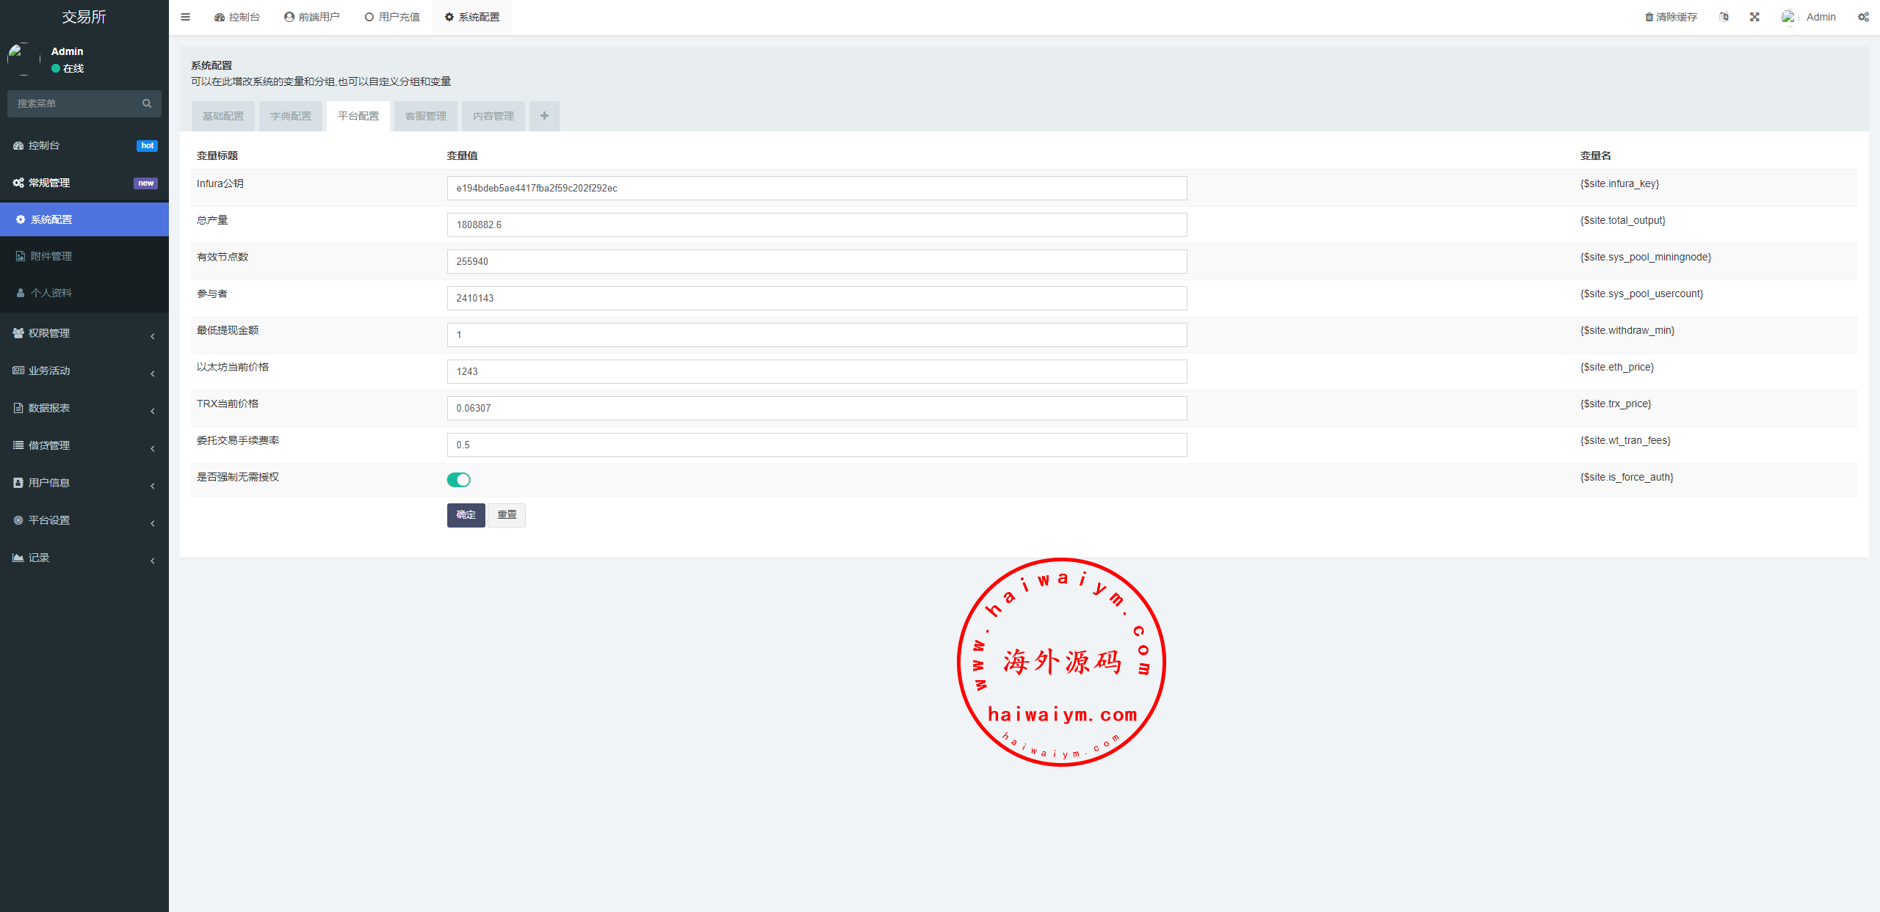
Task: Click the 重置 reset button
Action: coord(507,515)
